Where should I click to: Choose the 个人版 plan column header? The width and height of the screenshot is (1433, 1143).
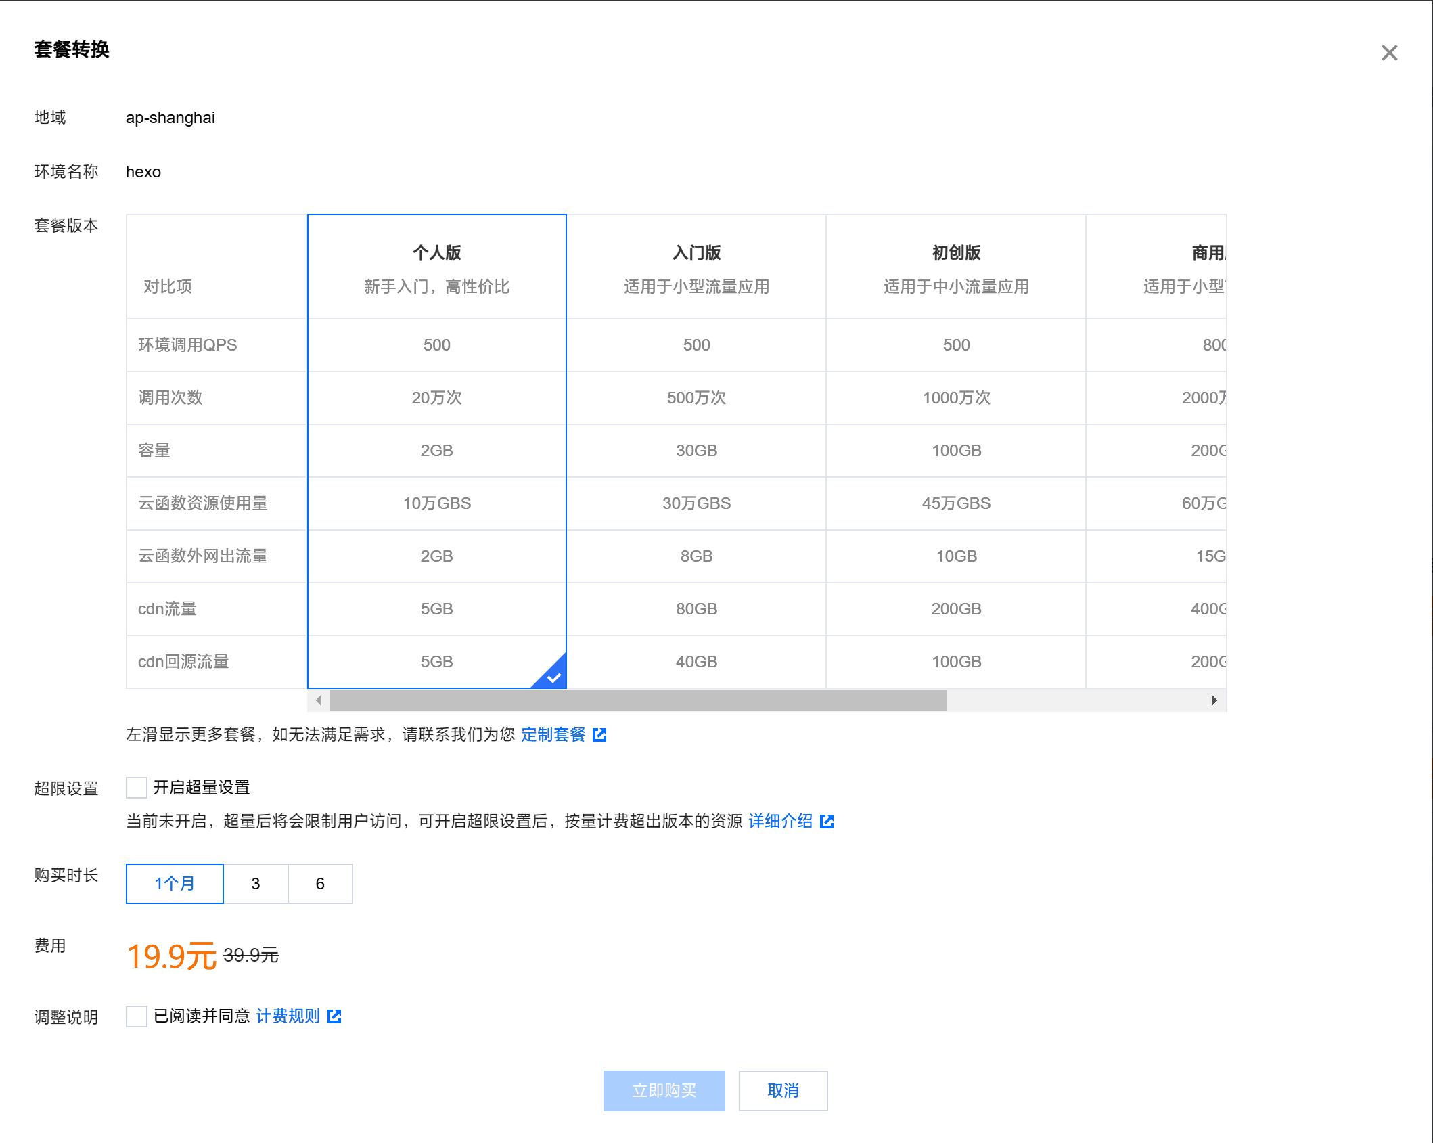[437, 267]
